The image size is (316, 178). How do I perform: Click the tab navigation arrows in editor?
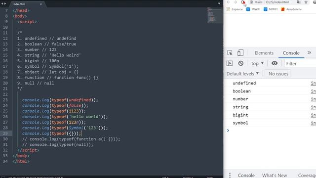pos(3,3)
